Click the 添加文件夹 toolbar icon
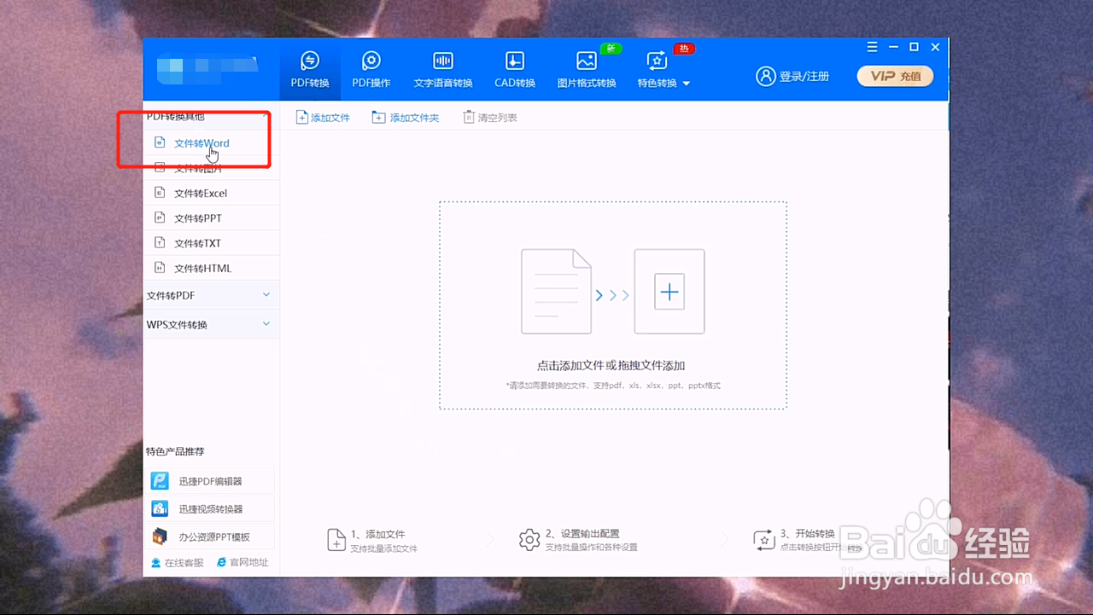The height and width of the screenshot is (615, 1093). (x=405, y=117)
